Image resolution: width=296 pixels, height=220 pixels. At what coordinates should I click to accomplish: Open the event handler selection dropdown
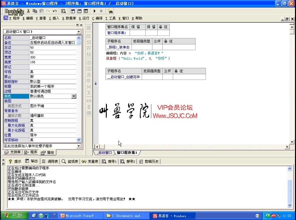tap(79, 146)
